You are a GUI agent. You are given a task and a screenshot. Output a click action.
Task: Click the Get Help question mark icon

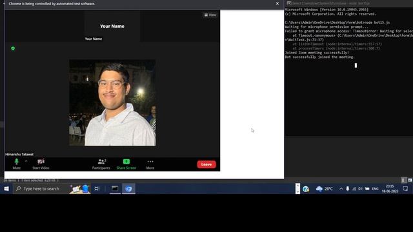(x=305, y=189)
